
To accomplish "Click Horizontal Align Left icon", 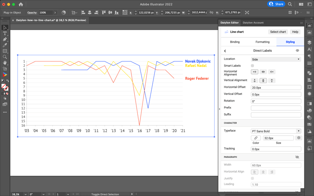I will pyautogui.click(x=83, y=12).
